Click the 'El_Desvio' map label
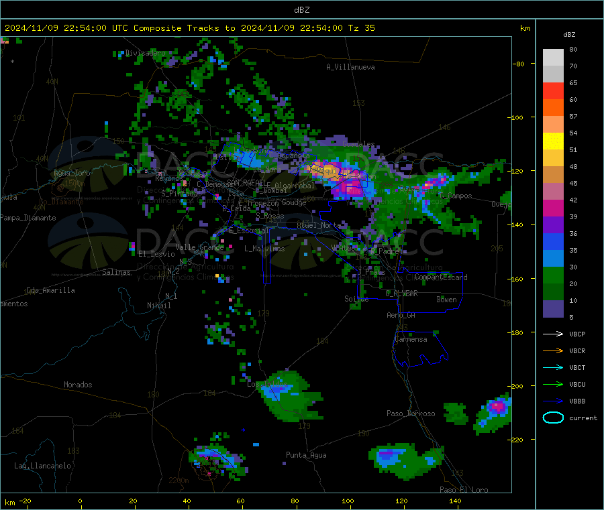Image resolution: width=604 pixels, height=510 pixels. point(157,254)
